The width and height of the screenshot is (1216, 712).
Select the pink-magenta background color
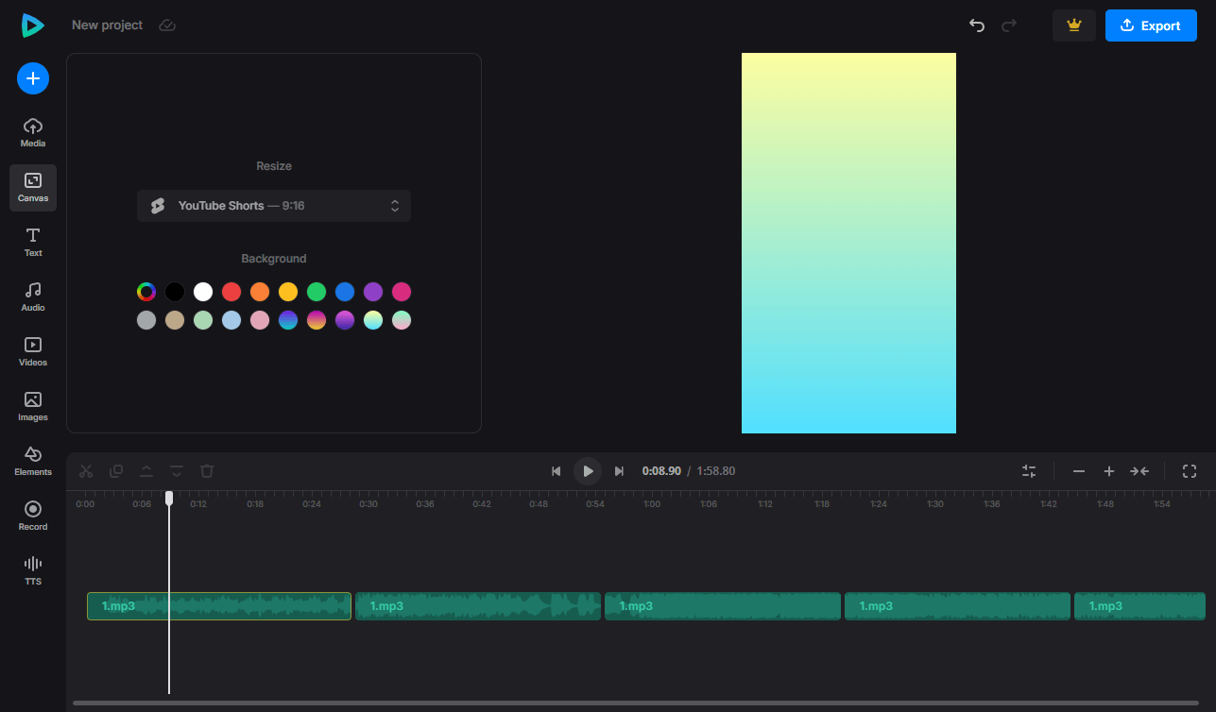click(x=402, y=292)
